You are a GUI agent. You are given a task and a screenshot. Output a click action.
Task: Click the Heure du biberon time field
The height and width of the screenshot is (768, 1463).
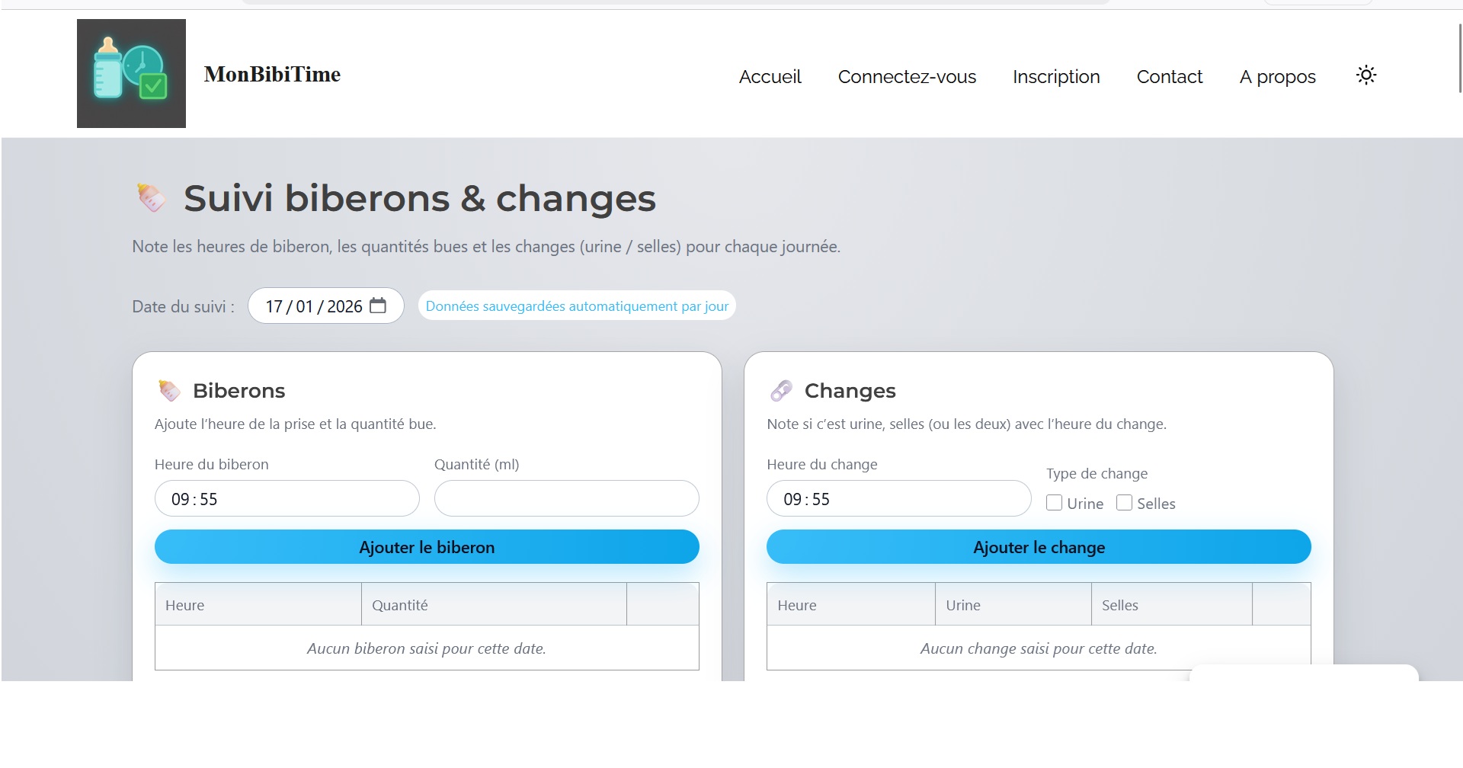point(287,498)
